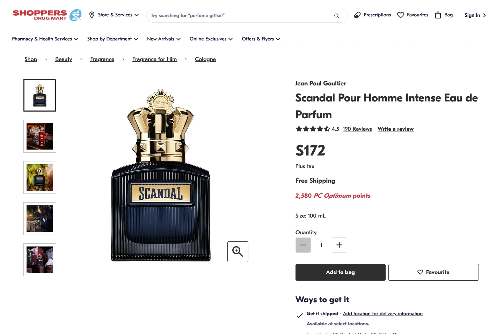Open the shopping Bag icon
496x334 pixels.
(x=438, y=15)
